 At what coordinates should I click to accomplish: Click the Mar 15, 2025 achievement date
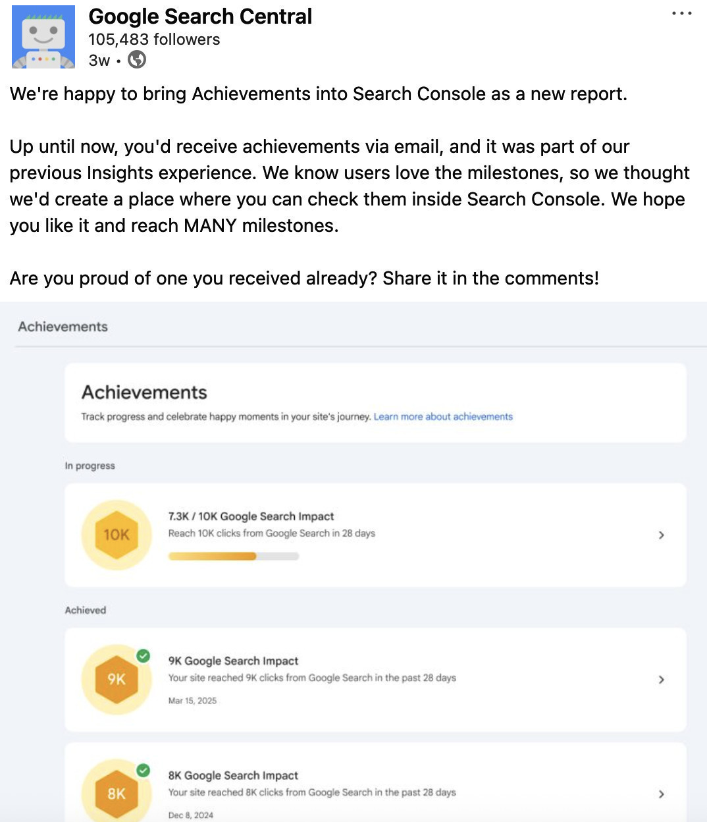tap(192, 701)
